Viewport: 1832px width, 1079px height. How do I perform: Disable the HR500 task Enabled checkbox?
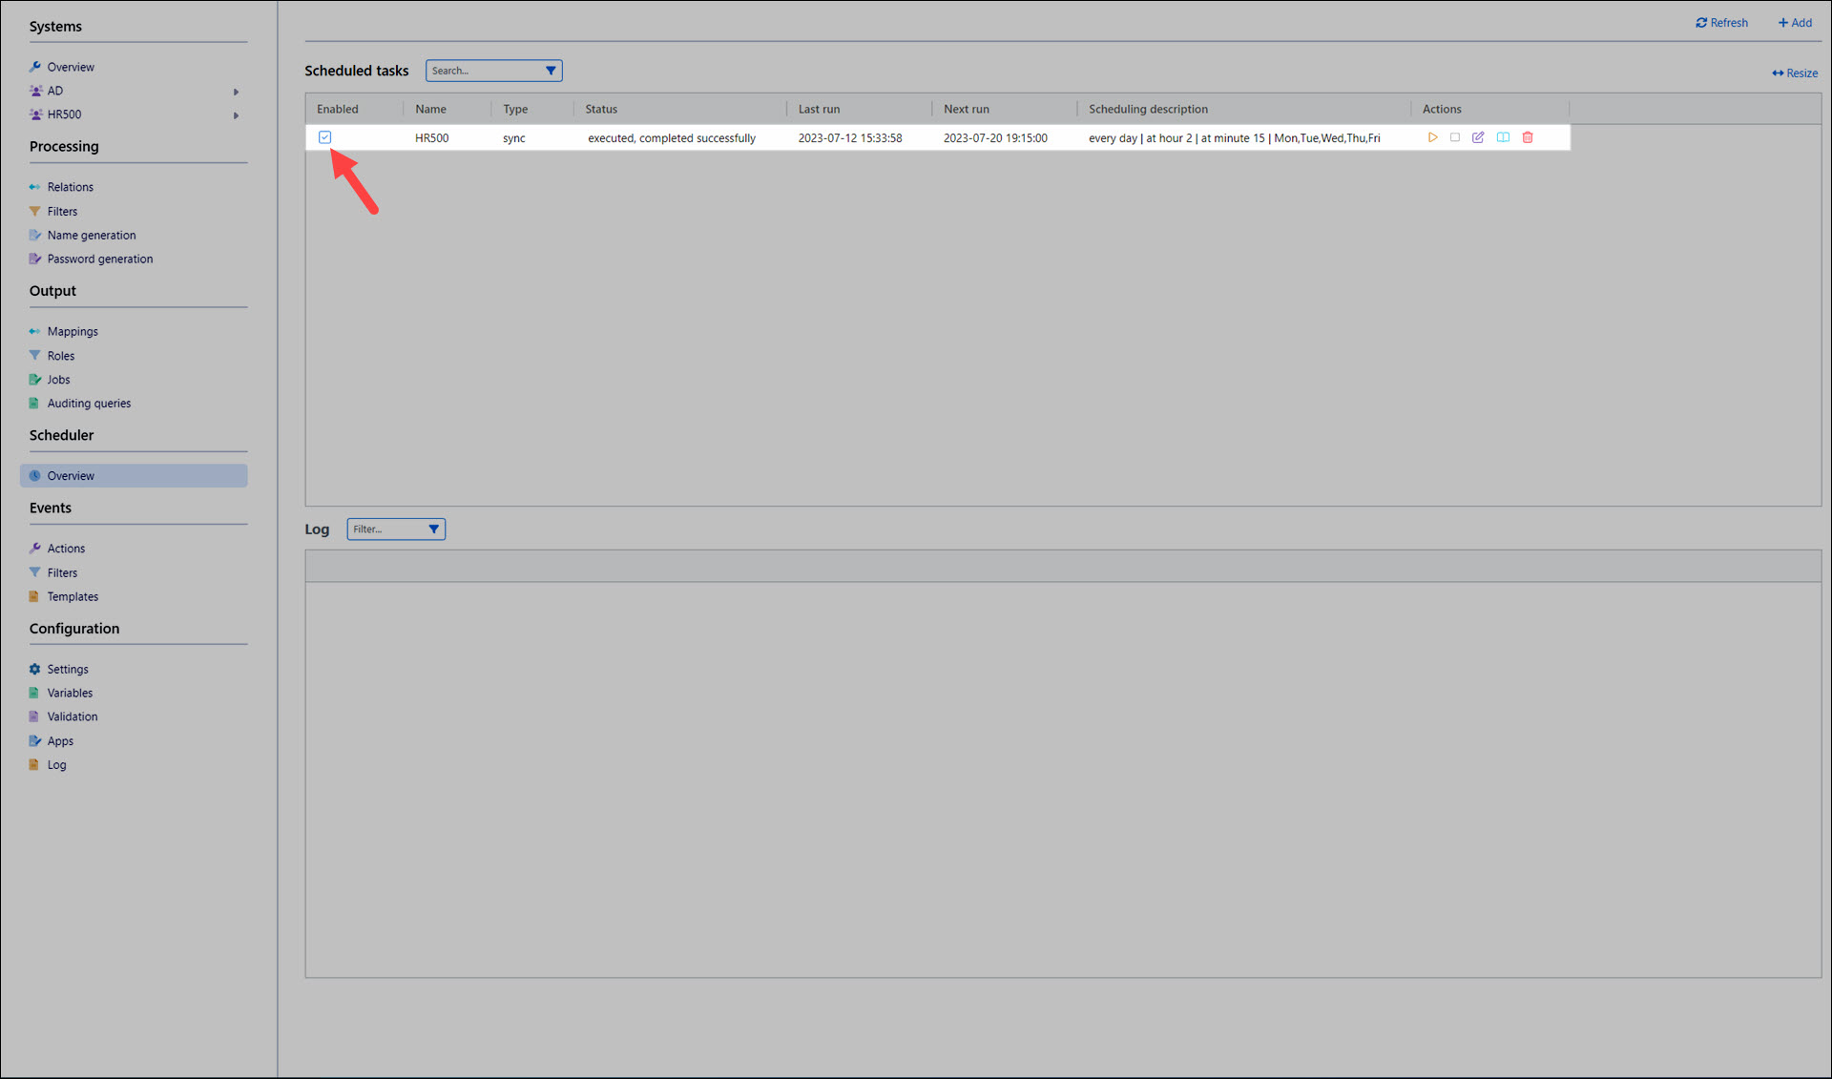[x=325, y=137]
